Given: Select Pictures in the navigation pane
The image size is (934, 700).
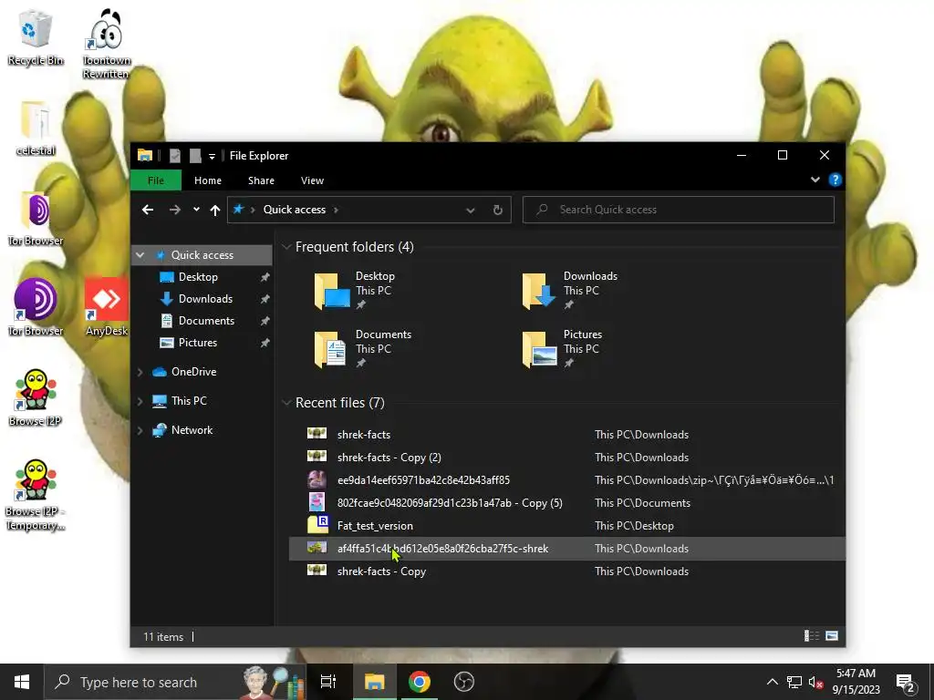Looking at the screenshot, I should pyautogui.click(x=197, y=343).
